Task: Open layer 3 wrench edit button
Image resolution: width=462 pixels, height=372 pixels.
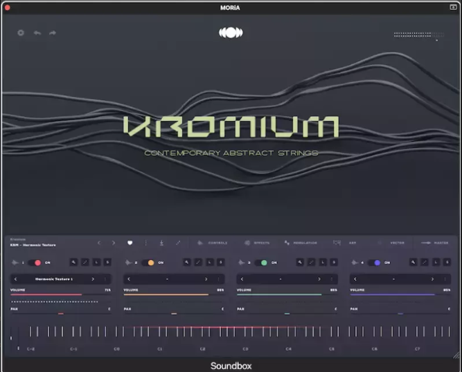Action: 300,262
